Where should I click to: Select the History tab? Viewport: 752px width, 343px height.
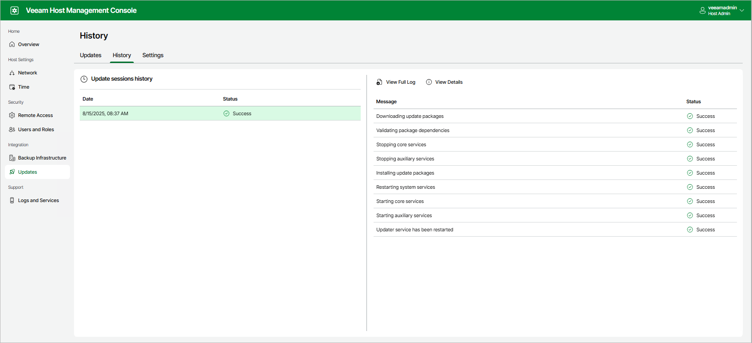pyautogui.click(x=122, y=55)
